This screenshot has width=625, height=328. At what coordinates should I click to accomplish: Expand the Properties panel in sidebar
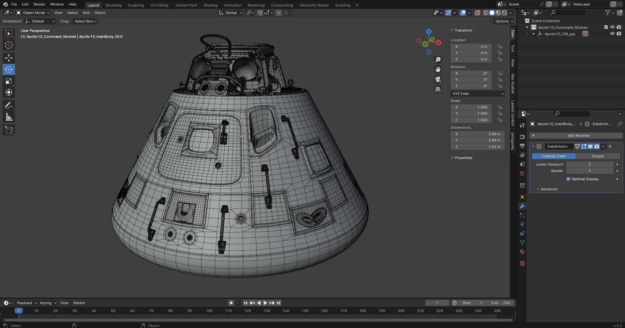point(452,158)
